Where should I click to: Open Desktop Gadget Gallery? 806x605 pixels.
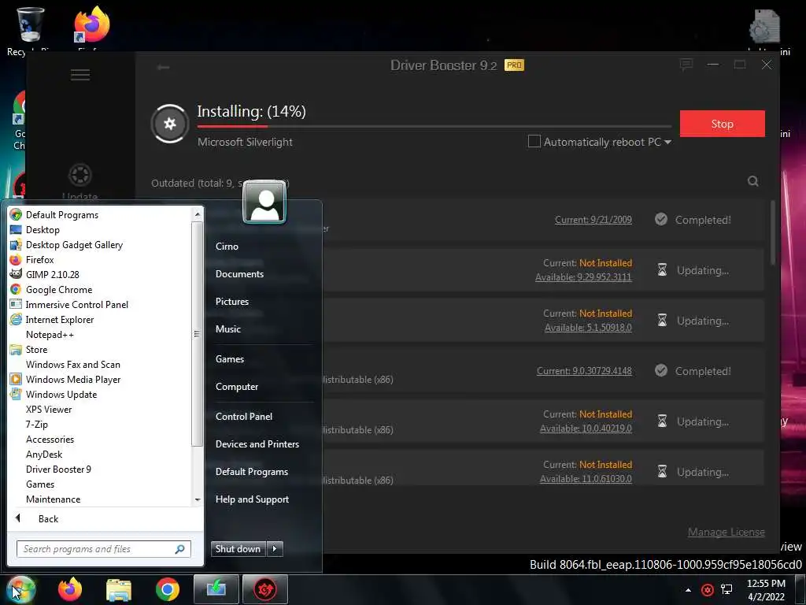(74, 245)
